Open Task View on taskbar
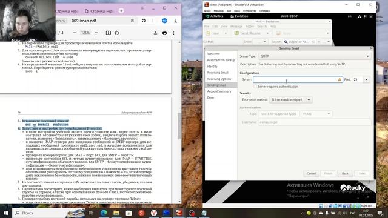Image resolution: width=388 pixels, height=218 pixels. click(x=91, y=213)
